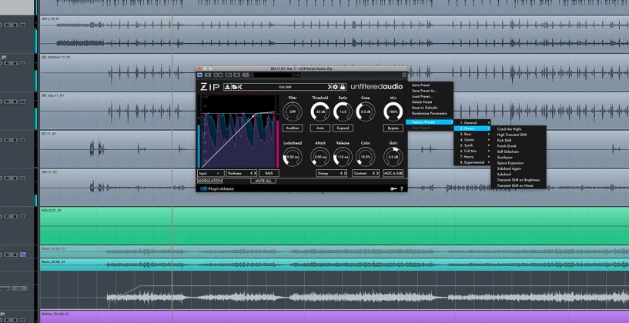The height and width of the screenshot is (323, 629).
Task: Open the Contrast color mode selector
Action: [363, 174]
